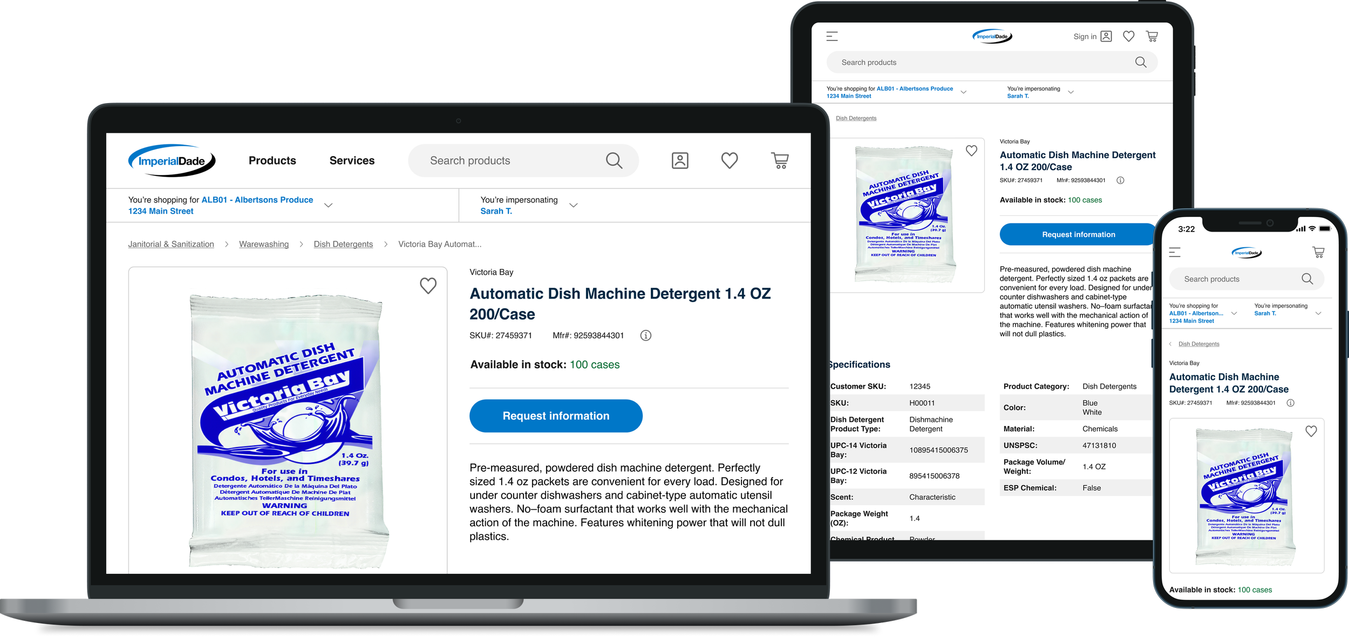Click the back chevron before Dish Detergents on the phone
This screenshot has height=637, width=1349.
pyautogui.click(x=1170, y=344)
